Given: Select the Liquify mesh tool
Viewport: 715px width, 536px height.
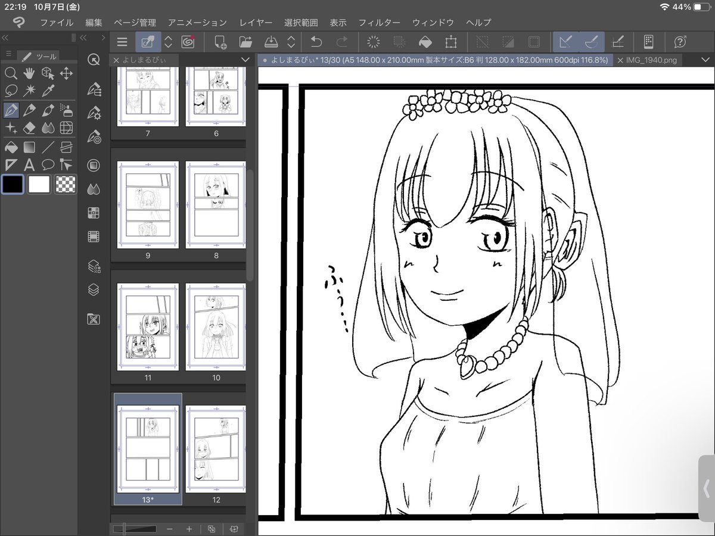Looking at the screenshot, I should point(66,128).
